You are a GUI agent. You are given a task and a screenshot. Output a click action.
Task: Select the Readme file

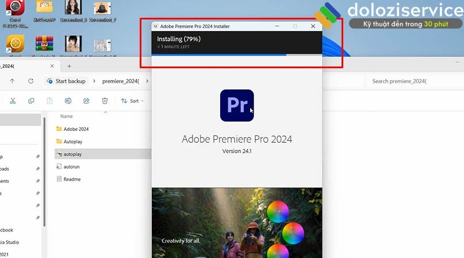pyautogui.click(x=72, y=179)
